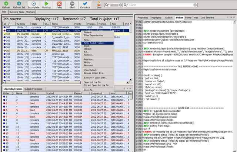
Task: Choose Remove... in the context menu
Action: pos(97,55)
